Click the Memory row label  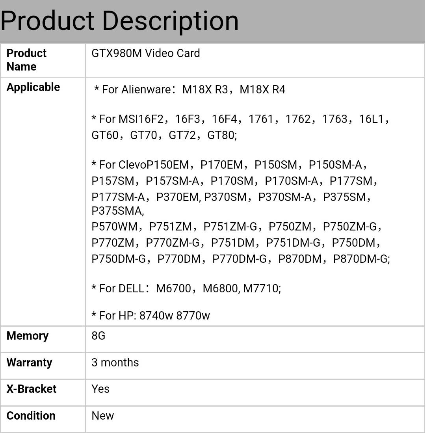28,336
